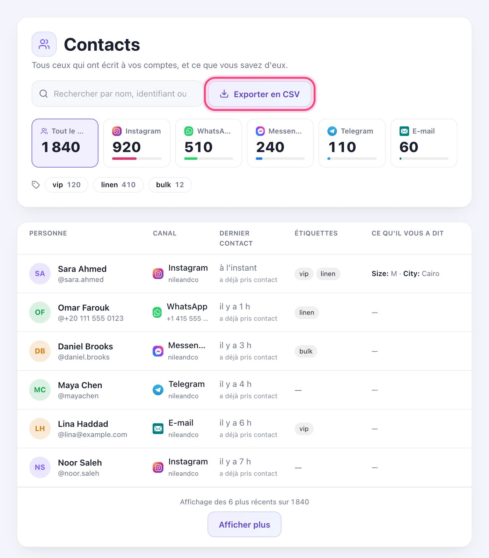Click the PERSONNE column header

point(48,233)
